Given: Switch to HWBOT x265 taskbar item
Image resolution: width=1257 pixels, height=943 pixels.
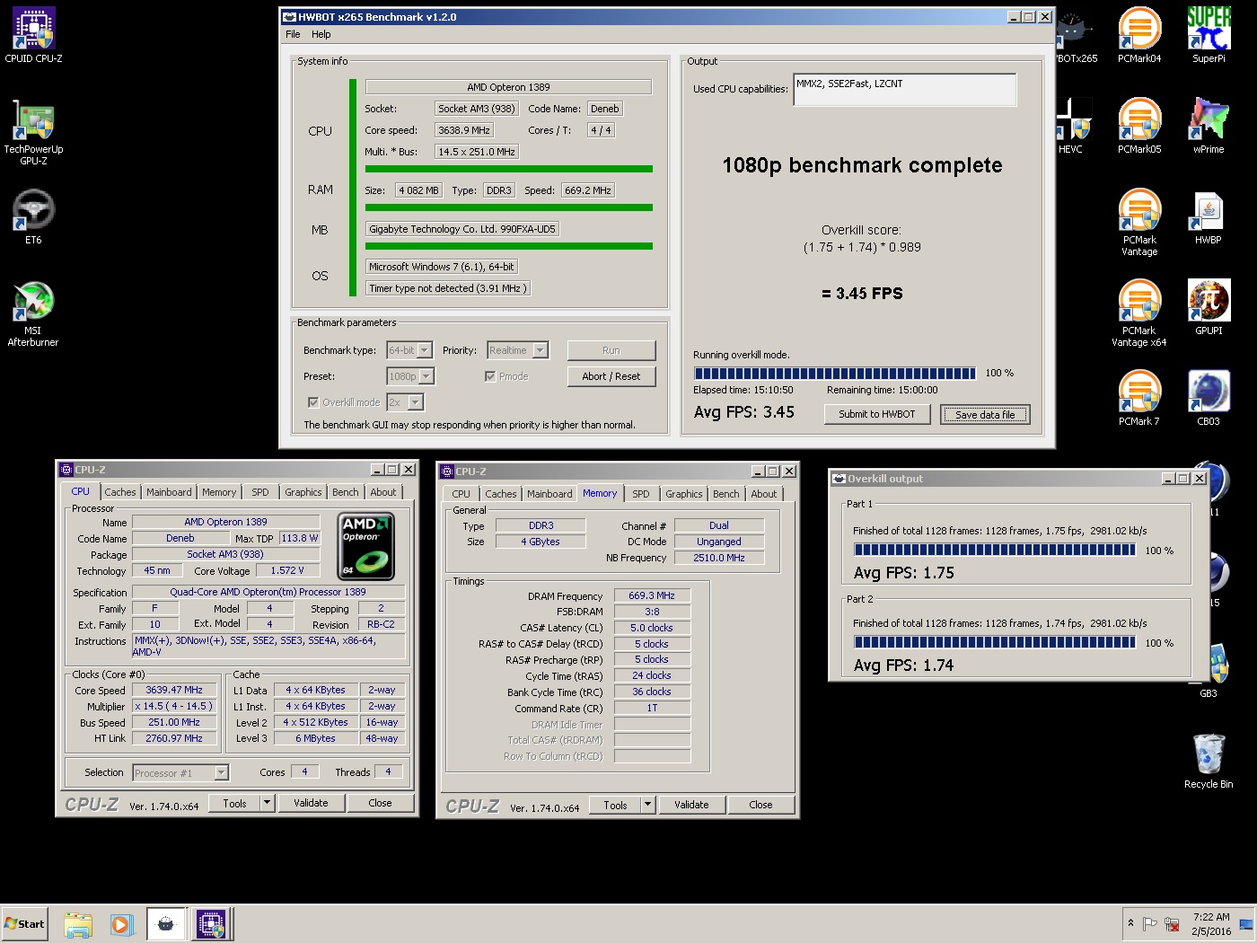Looking at the screenshot, I should pyautogui.click(x=166, y=924).
